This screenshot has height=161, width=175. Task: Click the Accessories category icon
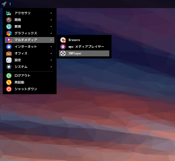[x=9, y=13]
